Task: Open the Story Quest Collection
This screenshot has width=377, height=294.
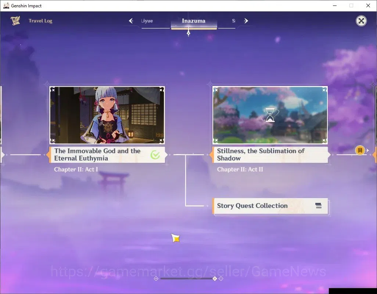Action: tap(270, 206)
